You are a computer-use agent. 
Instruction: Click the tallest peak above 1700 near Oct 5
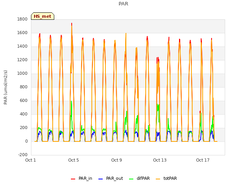click(x=72, y=24)
